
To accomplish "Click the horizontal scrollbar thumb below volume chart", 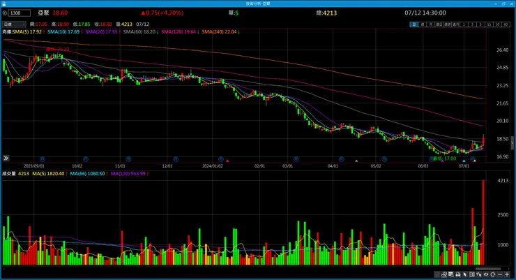I will click(488, 269).
